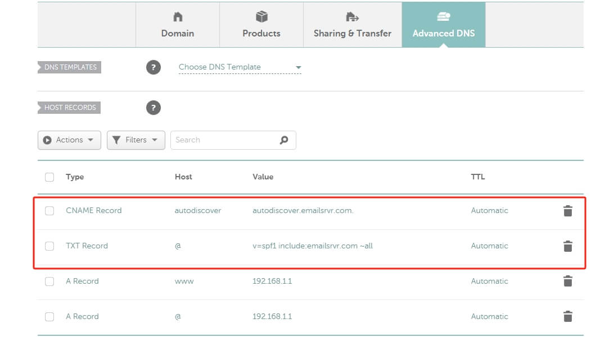Open the Filters dropdown
591x337 pixels.
tap(136, 140)
